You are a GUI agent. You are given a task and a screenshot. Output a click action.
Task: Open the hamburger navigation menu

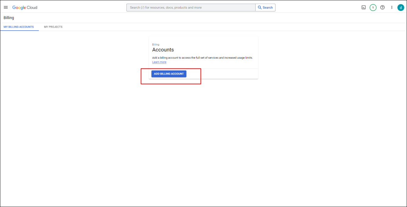click(x=6, y=7)
